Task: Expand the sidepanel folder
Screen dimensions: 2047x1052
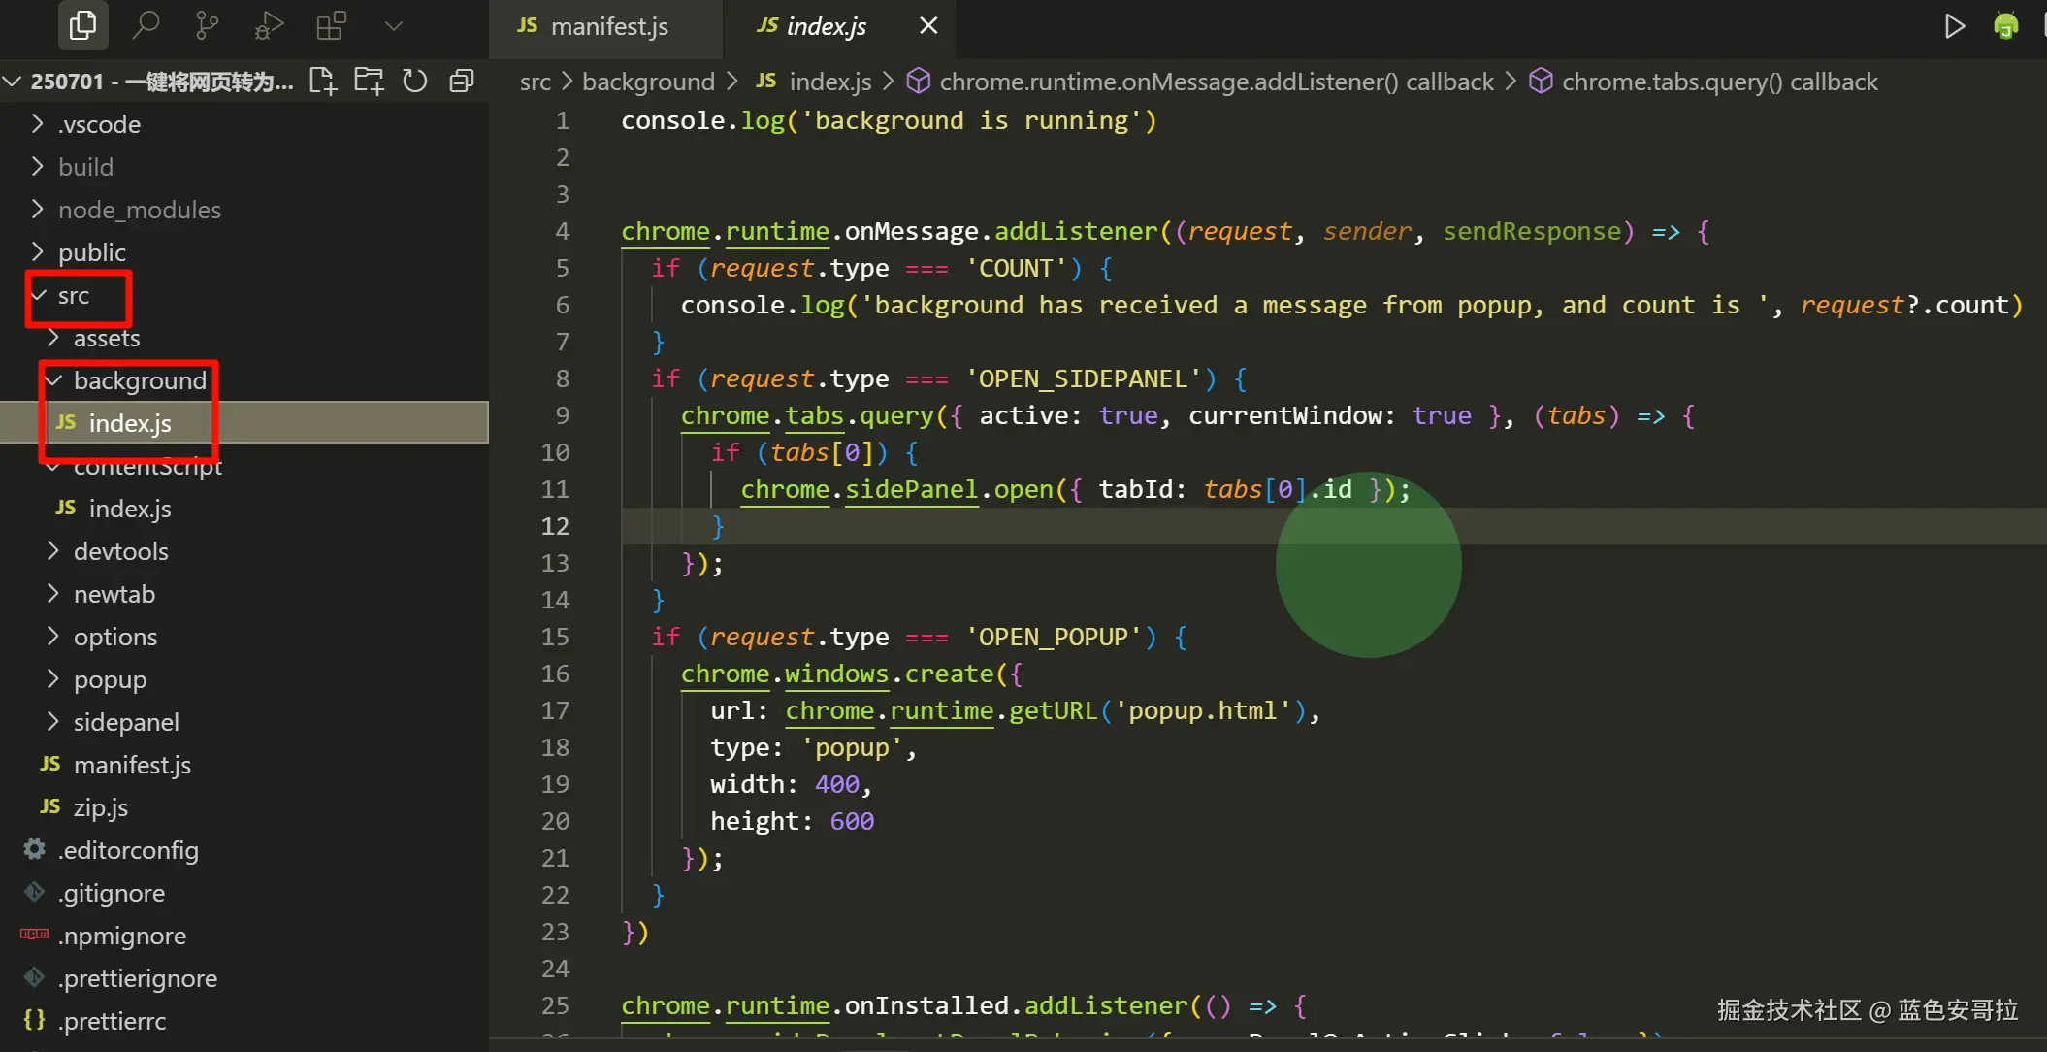Action: [x=125, y=722]
